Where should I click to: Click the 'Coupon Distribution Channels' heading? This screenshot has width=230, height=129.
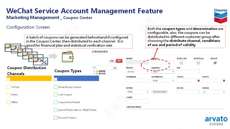tap(27, 71)
